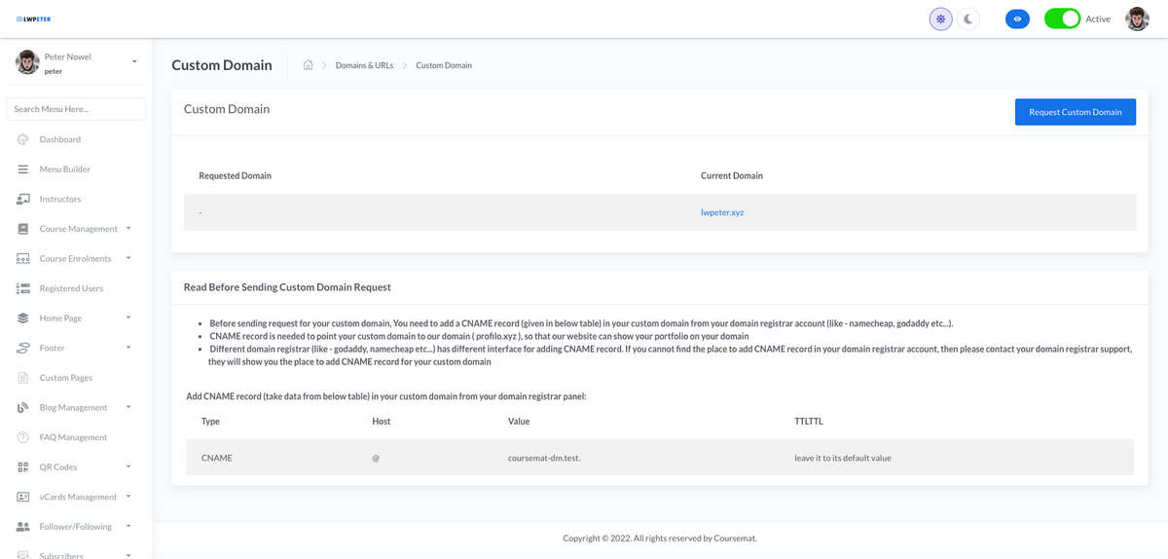Click the Instructors icon
The image size is (1168, 559).
[23, 199]
